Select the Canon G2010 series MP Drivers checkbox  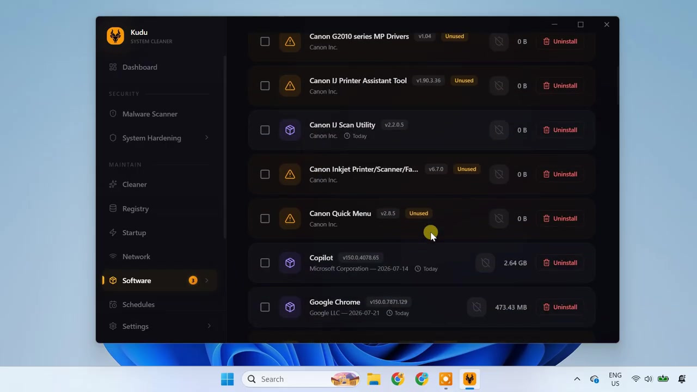[x=265, y=41]
